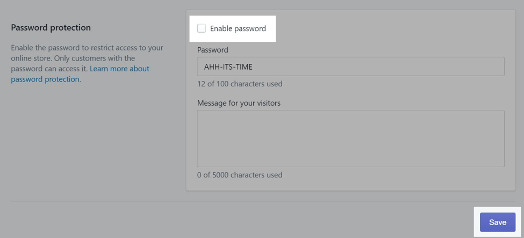Viewport: 524px width, 238px height.
Task: Click the "Only customers with the" description line
Action: click(x=96, y=58)
